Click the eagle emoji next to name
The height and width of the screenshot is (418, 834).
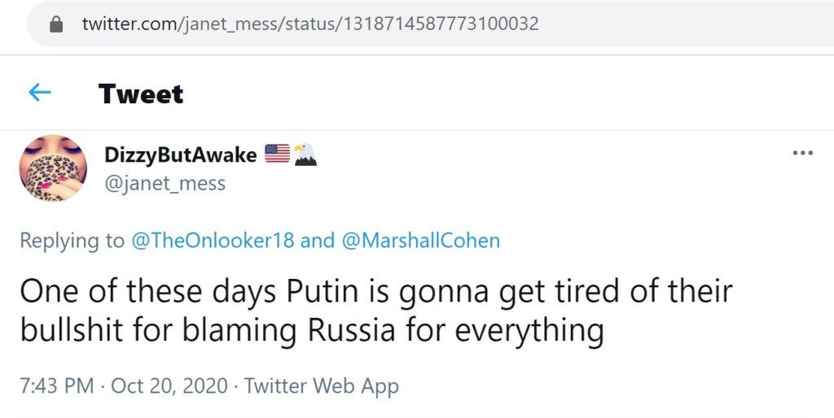click(x=305, y=154)
